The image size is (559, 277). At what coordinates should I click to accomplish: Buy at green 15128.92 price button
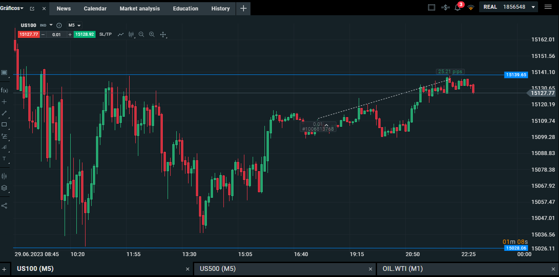point(84,34)
